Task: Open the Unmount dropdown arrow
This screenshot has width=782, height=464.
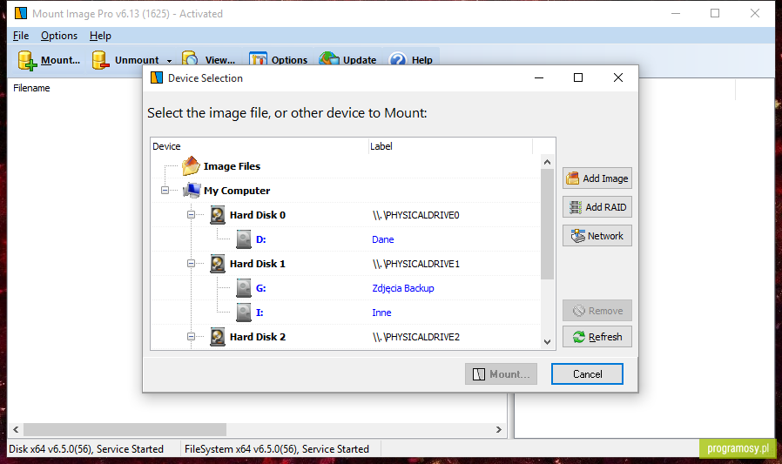Action: 169,61
